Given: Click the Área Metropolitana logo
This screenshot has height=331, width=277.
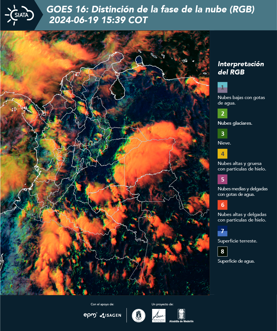Looking at the screenshot, I should 159,316.
